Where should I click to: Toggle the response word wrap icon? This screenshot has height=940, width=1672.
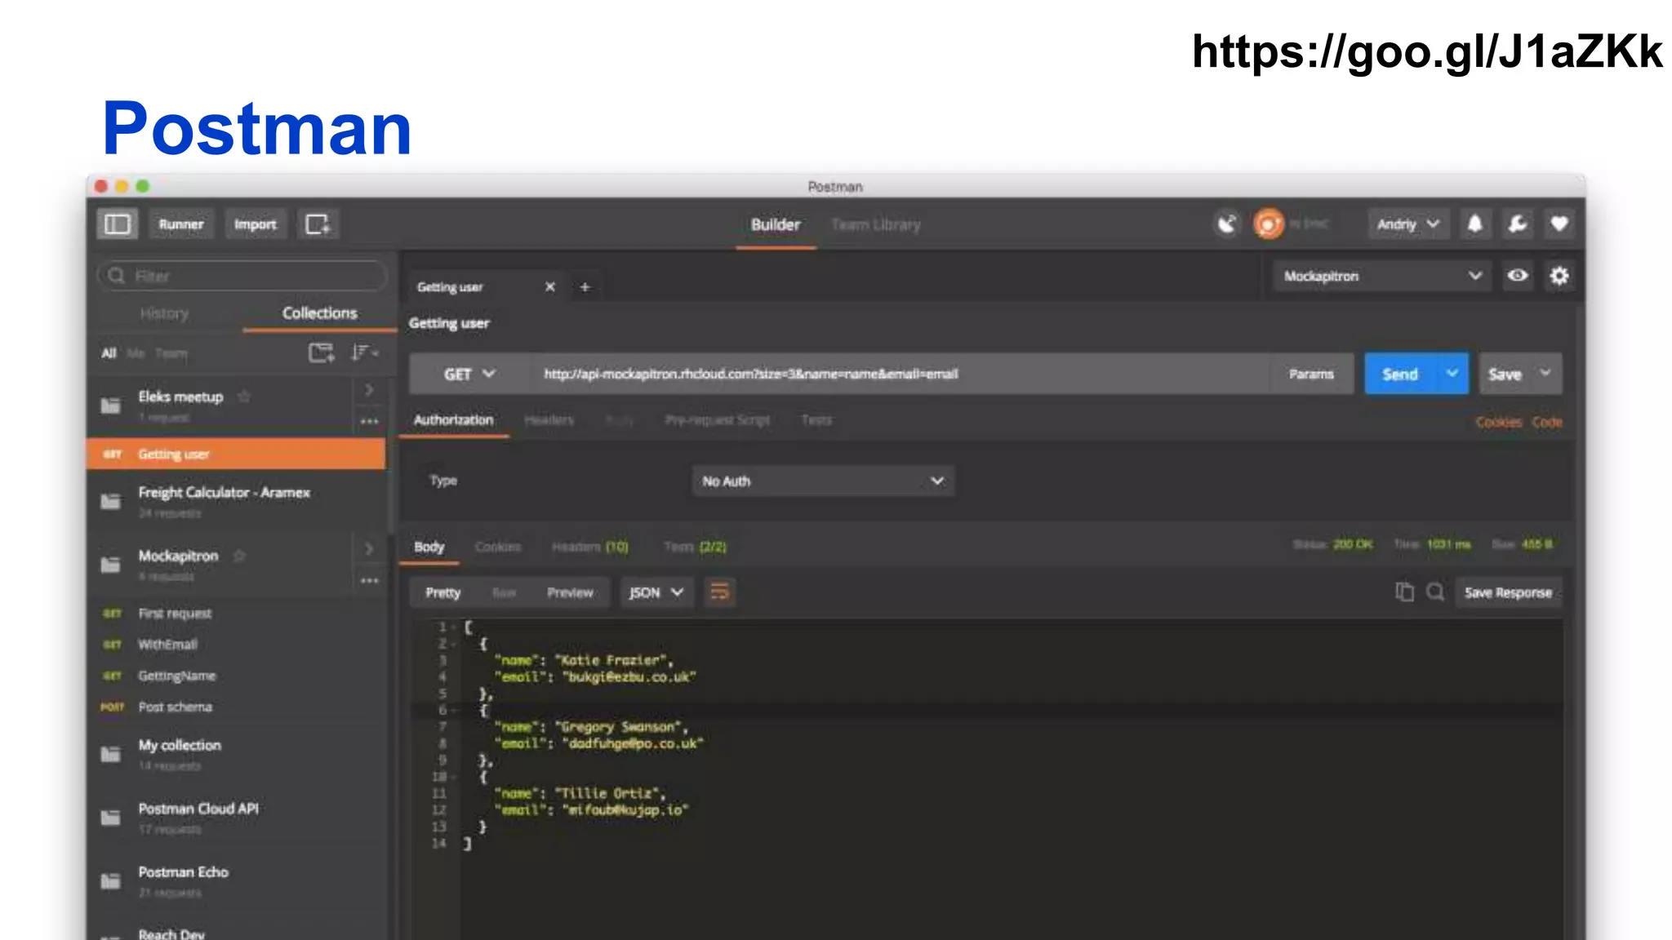coord(719,592)
